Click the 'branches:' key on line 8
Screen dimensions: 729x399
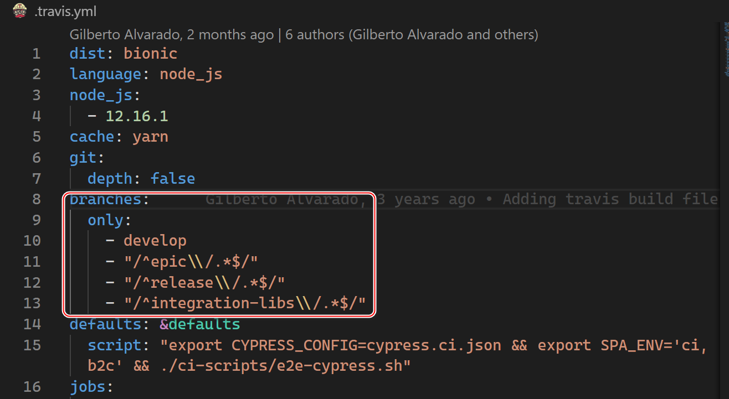click(110, 199)
